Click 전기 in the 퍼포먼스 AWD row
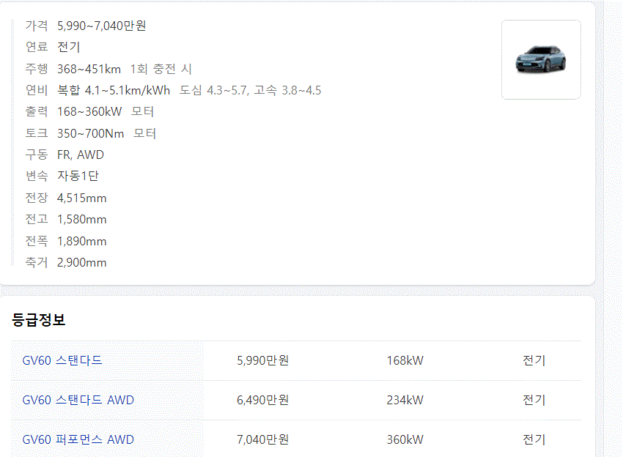 click(534, 439)
